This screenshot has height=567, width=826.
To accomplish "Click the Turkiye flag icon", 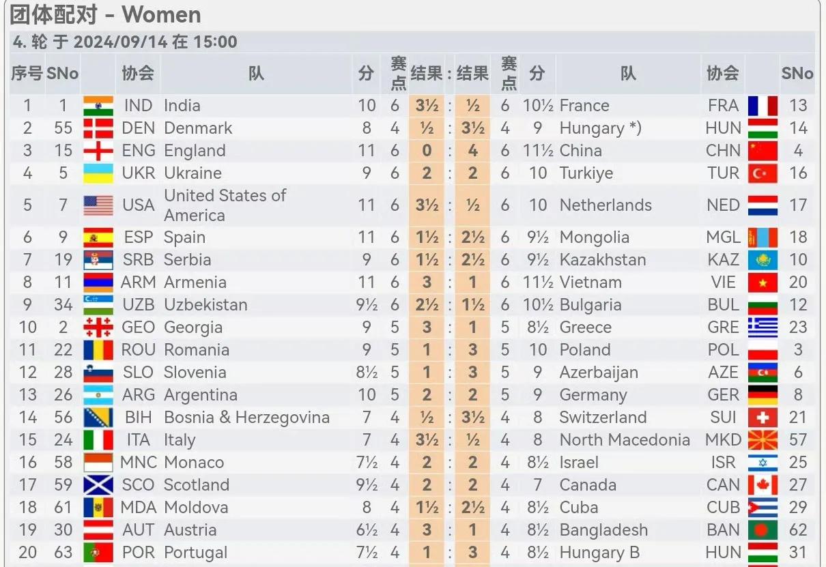I will 763,173.
